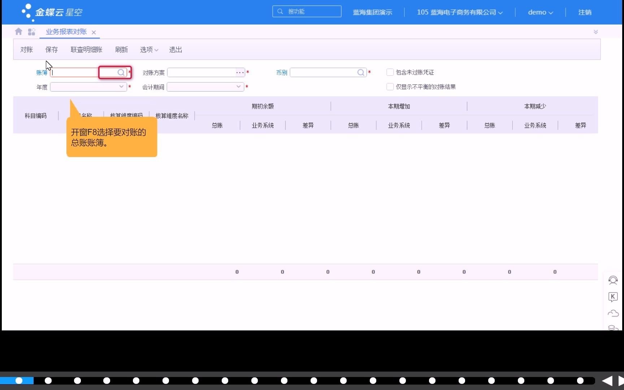
Task: Click the cloud icon on right sidebar
Action: [613, 313]
